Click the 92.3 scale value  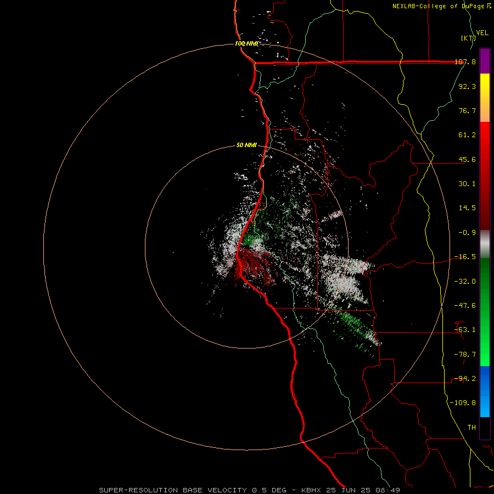click(467, 86)
